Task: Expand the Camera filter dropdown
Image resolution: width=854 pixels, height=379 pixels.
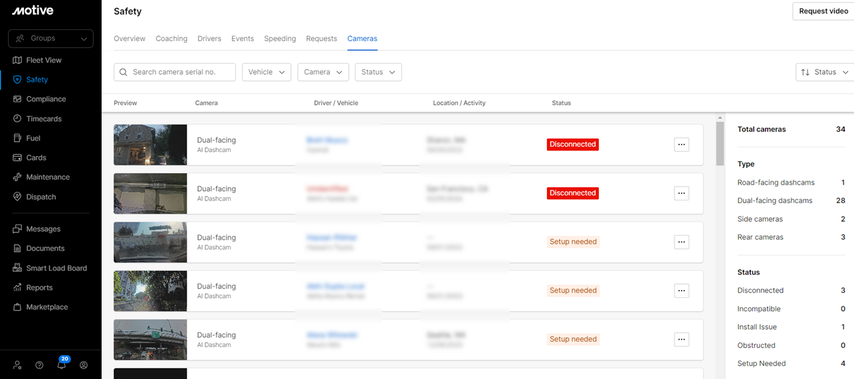Action: 323,72
